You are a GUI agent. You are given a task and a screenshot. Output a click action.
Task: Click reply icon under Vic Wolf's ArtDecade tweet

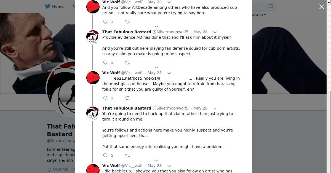105,22
